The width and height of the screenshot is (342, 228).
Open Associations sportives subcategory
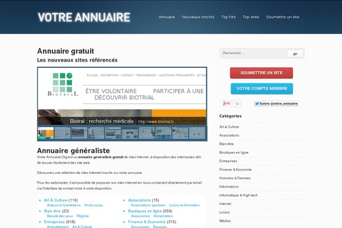148,205
